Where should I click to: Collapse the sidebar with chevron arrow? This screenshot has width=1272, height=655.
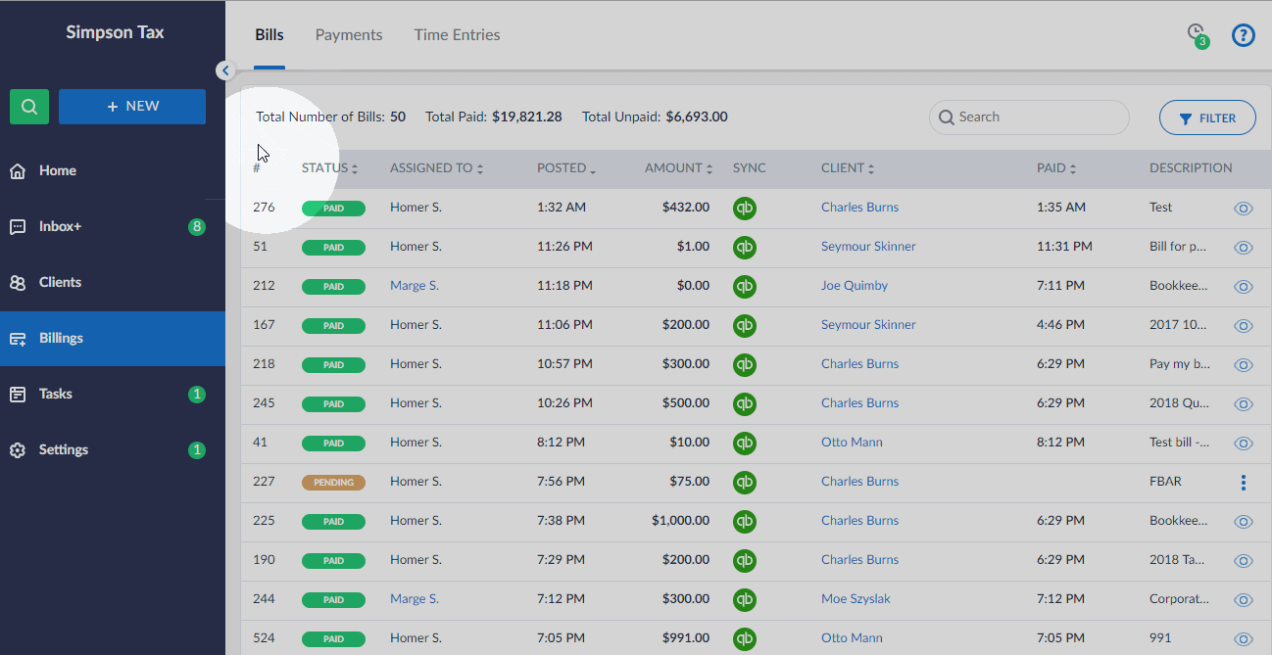coord(225,70)
